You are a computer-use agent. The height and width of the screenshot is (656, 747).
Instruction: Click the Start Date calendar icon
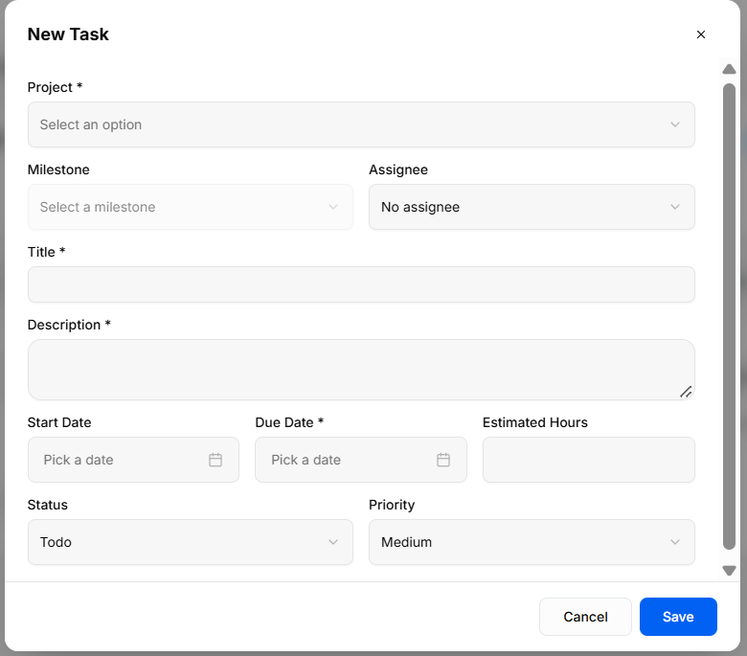(215, 460)
